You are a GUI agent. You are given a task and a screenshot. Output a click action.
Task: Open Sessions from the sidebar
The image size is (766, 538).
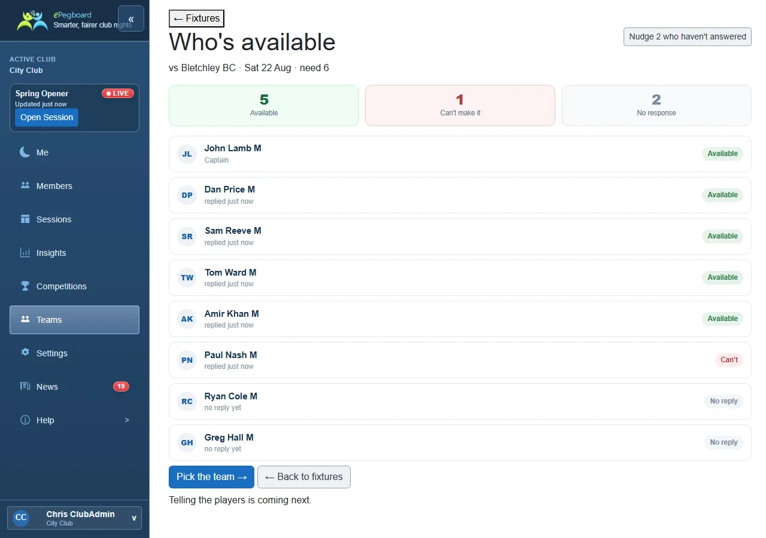(74, 219)
